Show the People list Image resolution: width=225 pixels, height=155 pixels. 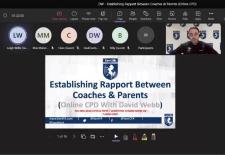pos(133,16)
